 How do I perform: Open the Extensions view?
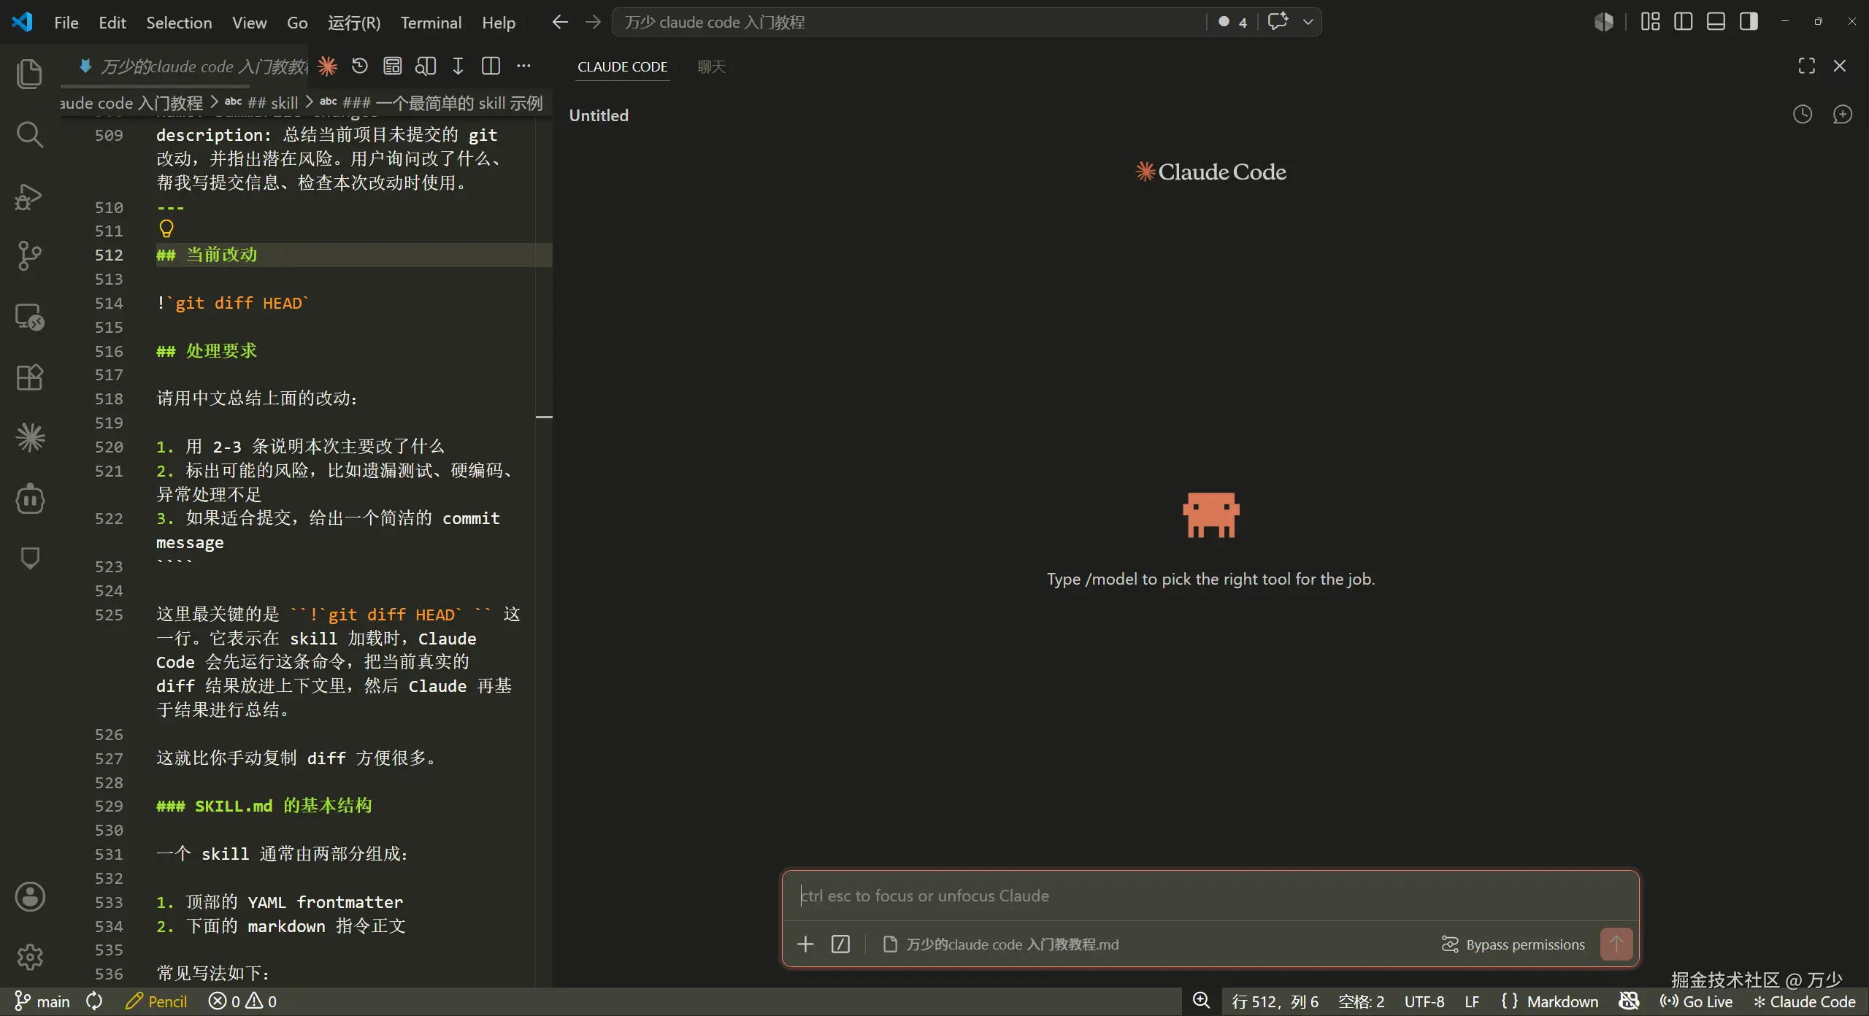29,377
